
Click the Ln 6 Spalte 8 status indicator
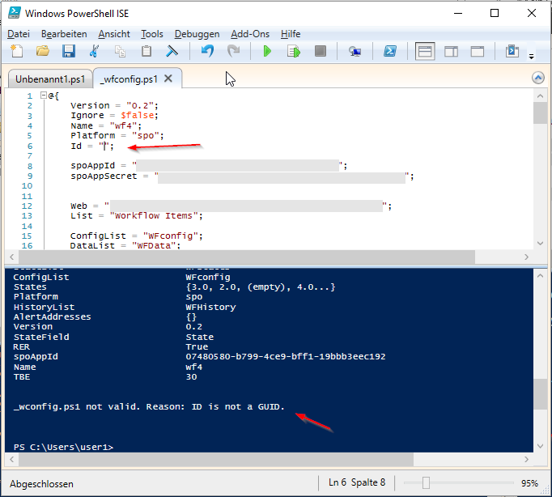click(x=357, y=482)
